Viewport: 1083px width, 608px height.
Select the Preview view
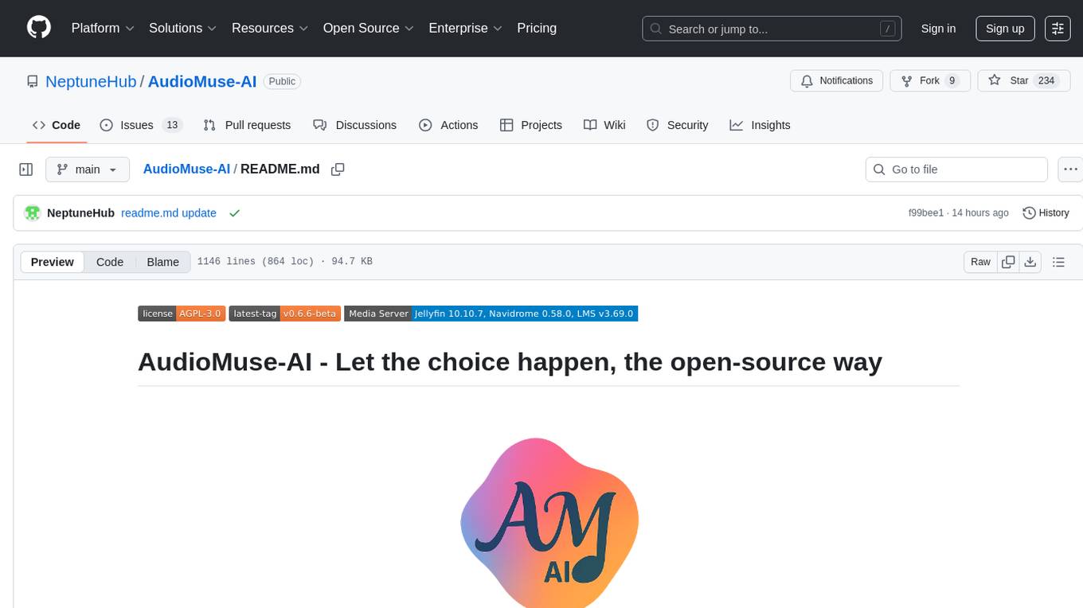point(53,262)
